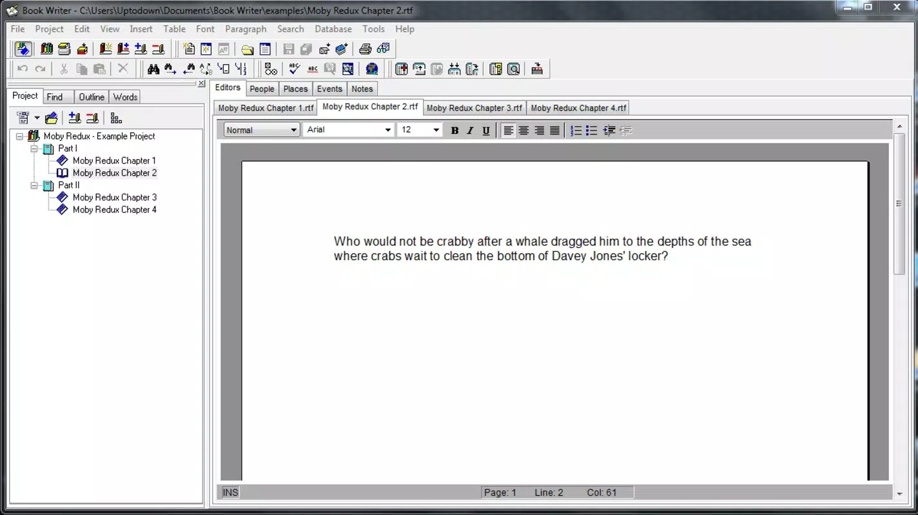The image size is (918, 515).
Task: Open Find with the binoculars icon
Action: pyautogui.click(x=153, y=69)
